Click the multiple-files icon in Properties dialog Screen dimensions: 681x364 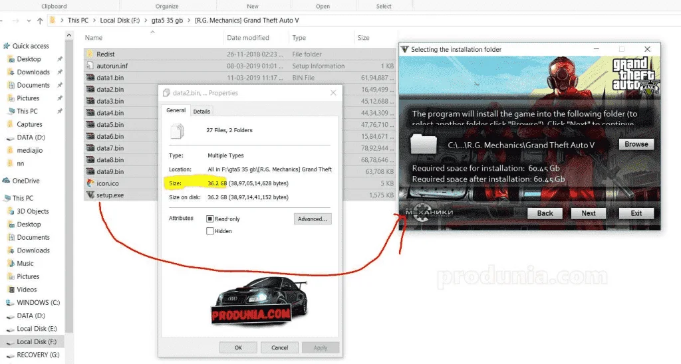177,131
